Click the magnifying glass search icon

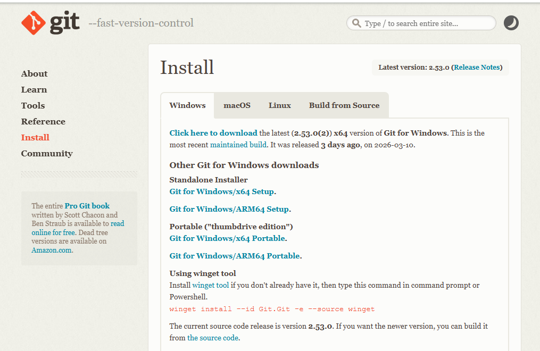tap(357, 23)
